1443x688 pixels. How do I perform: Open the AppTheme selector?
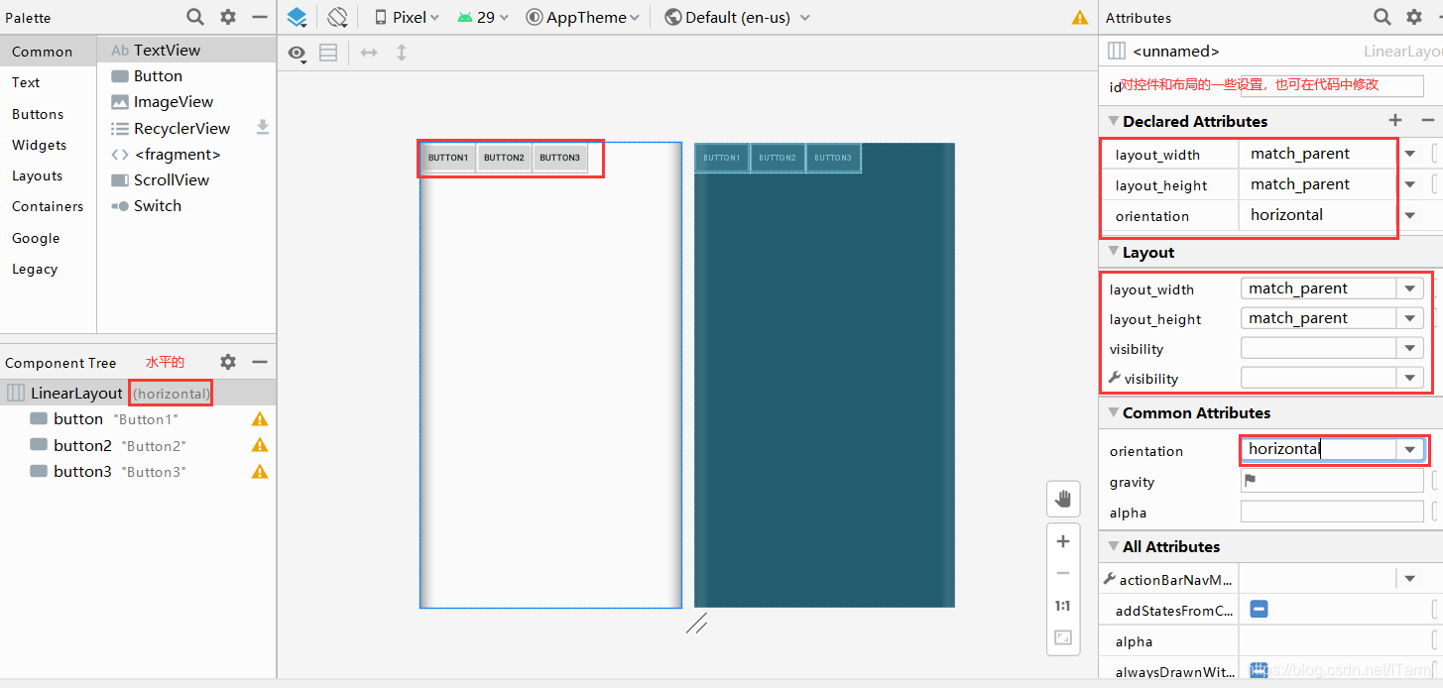point(582,17)
